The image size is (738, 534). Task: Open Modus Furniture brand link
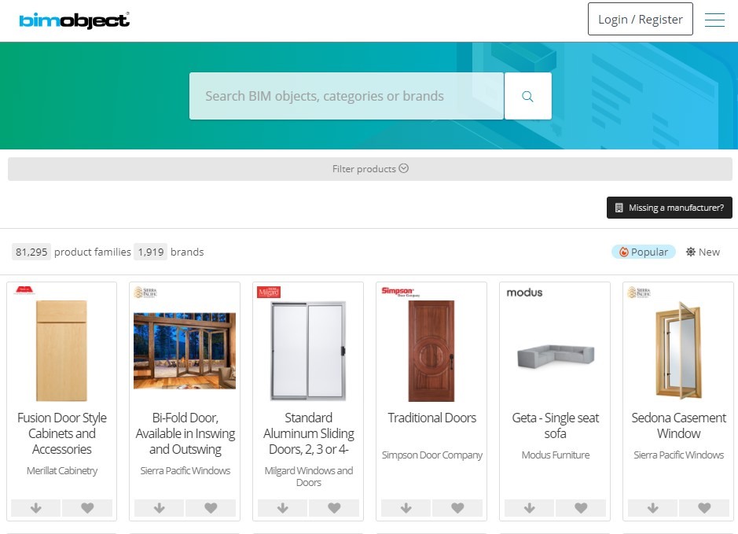point(555,455)
